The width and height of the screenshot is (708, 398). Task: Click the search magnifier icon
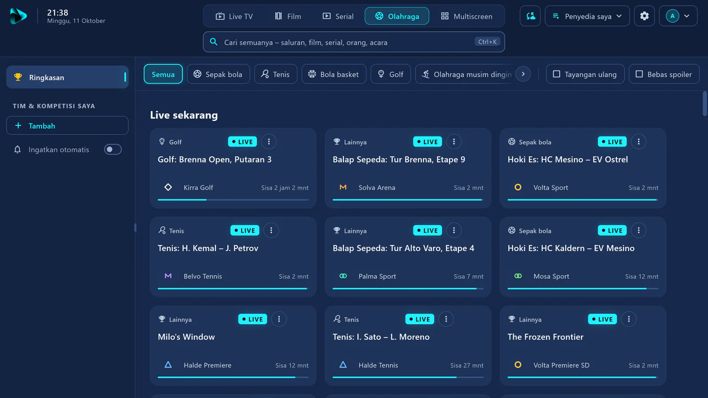(214, 42)
